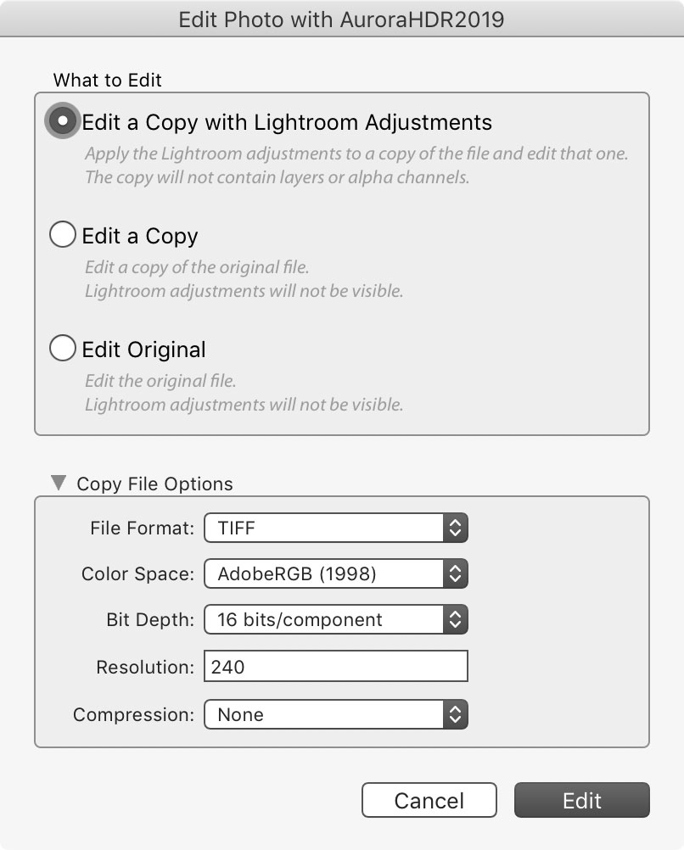The width and height of the screenshot is (684, 850).
Task: Click the Lightroom adjustments description under Edit Original
Action: pos(244,405)
